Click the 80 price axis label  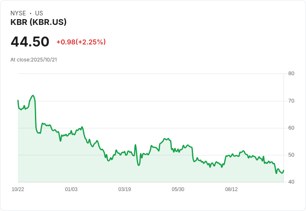click(291, 74)
